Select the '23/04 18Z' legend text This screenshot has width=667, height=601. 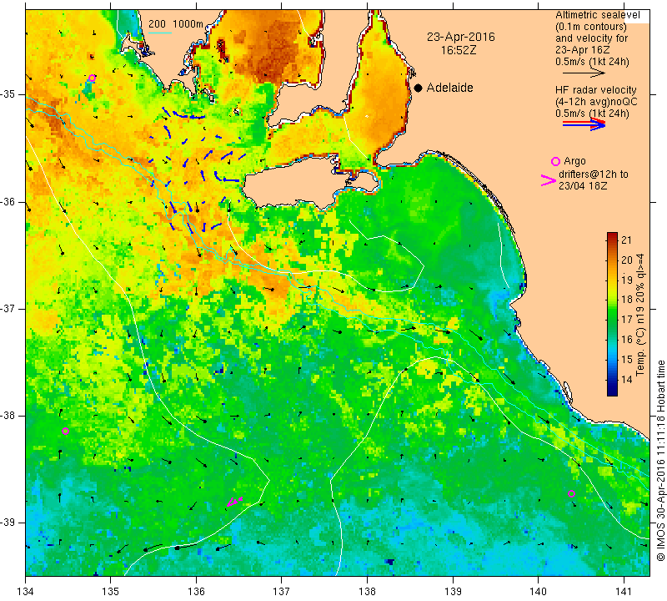[582, 186]
